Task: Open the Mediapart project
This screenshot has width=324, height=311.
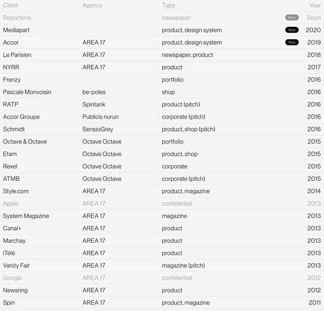Action: click(16, 30)
